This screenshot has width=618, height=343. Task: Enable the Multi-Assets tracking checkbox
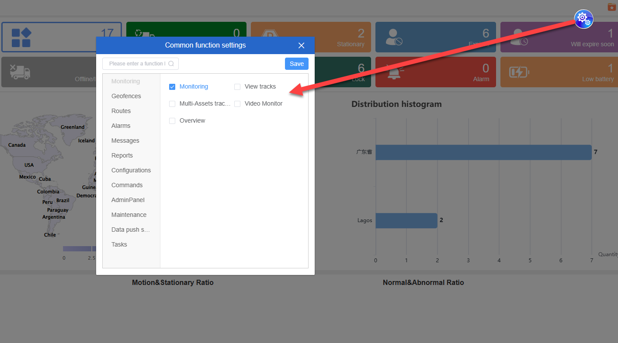click(172, 104)
